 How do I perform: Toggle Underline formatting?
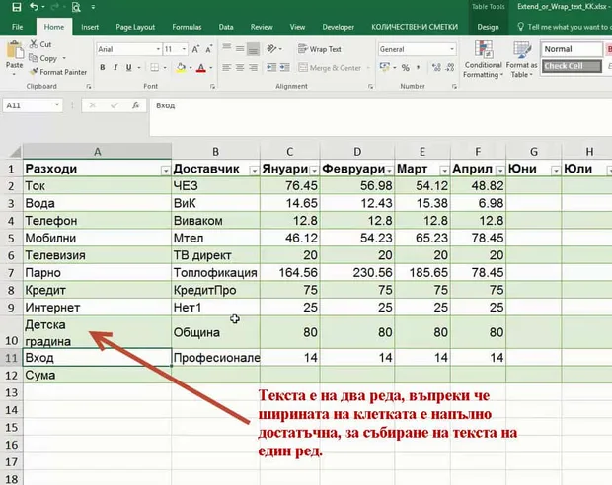click(x=128, y=67)
